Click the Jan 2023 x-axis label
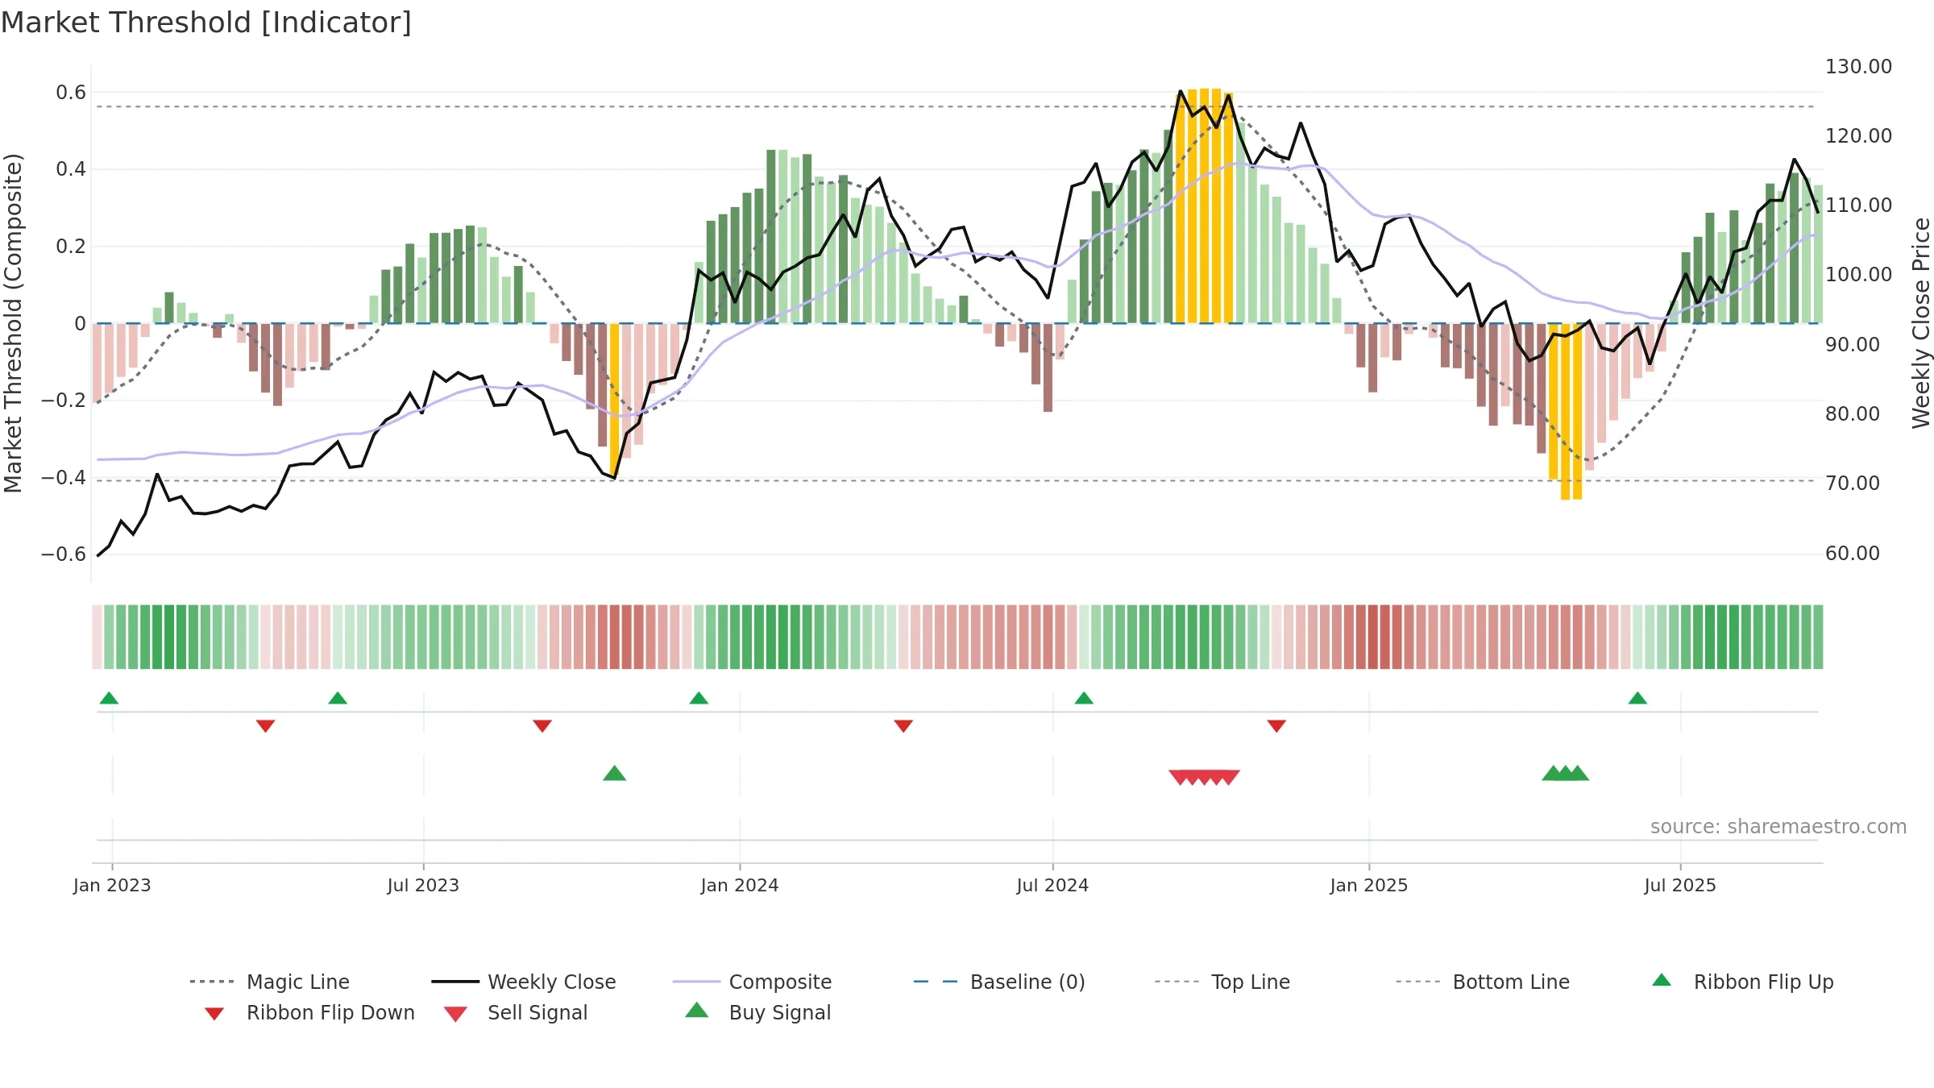 point(112,886)
